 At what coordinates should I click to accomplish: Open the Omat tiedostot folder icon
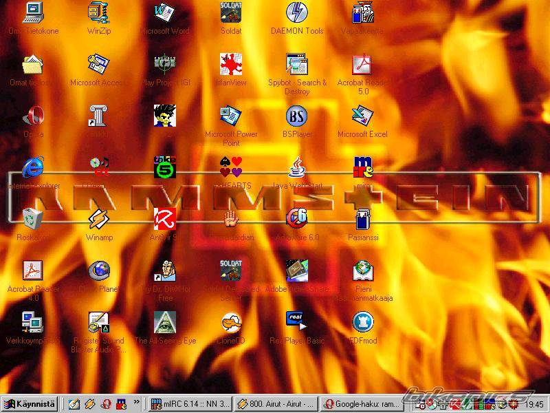33,64
